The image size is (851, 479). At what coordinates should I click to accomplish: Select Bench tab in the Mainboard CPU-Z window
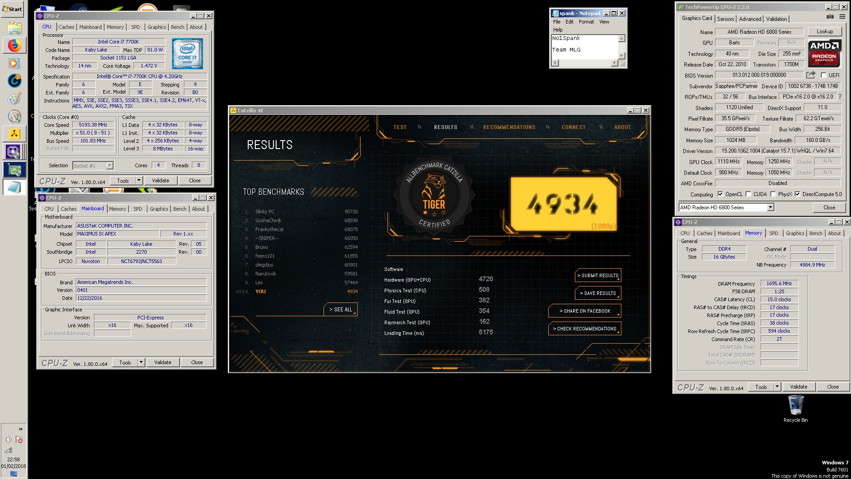tap(180, 209)
